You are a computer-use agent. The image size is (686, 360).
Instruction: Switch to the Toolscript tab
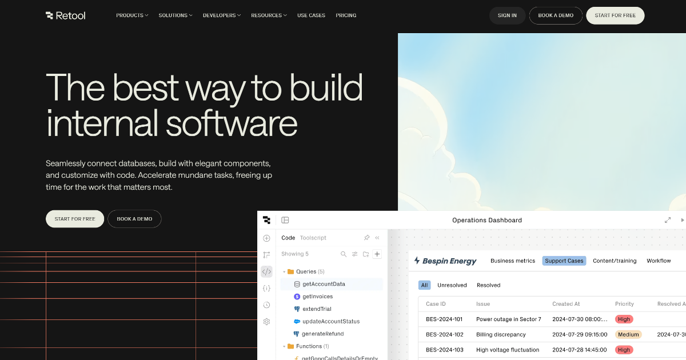pos(313,237)
